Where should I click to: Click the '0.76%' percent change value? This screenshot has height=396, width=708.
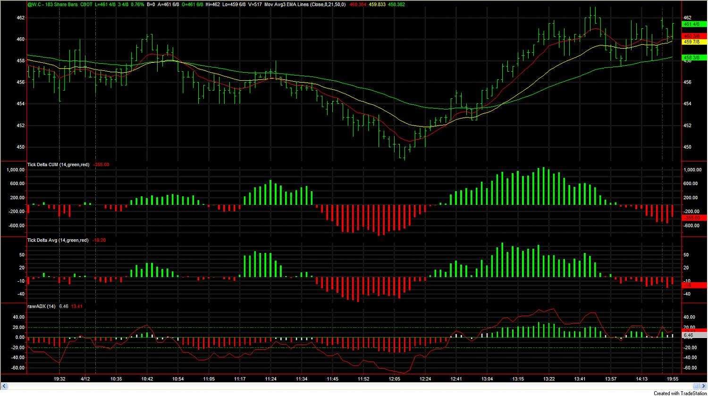click(137, 4)
